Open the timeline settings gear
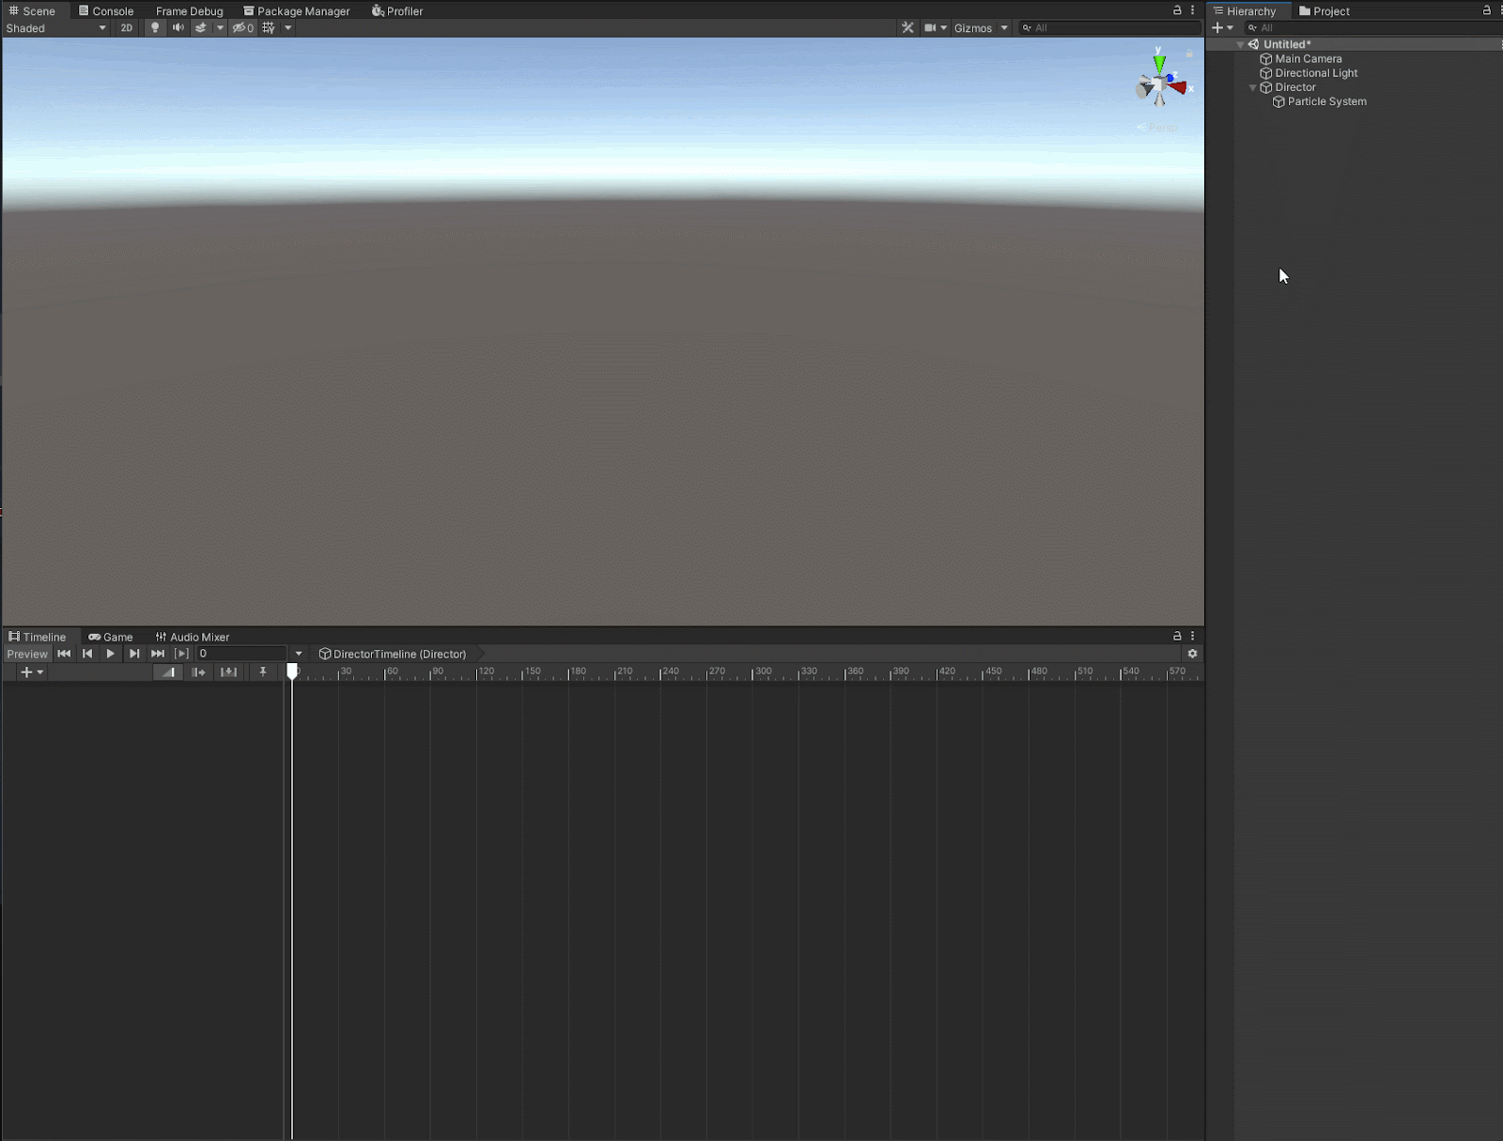 coord(1192,654)
